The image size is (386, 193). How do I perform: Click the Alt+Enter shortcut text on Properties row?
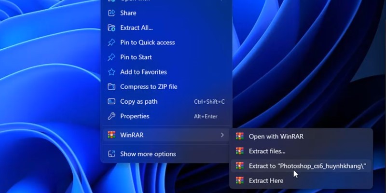(x=206, y=116)
